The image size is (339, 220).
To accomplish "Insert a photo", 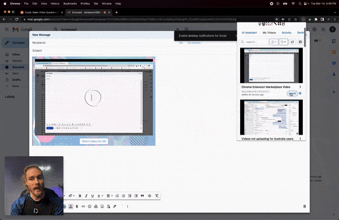I will pyautogui.click(x=102, y=206).
